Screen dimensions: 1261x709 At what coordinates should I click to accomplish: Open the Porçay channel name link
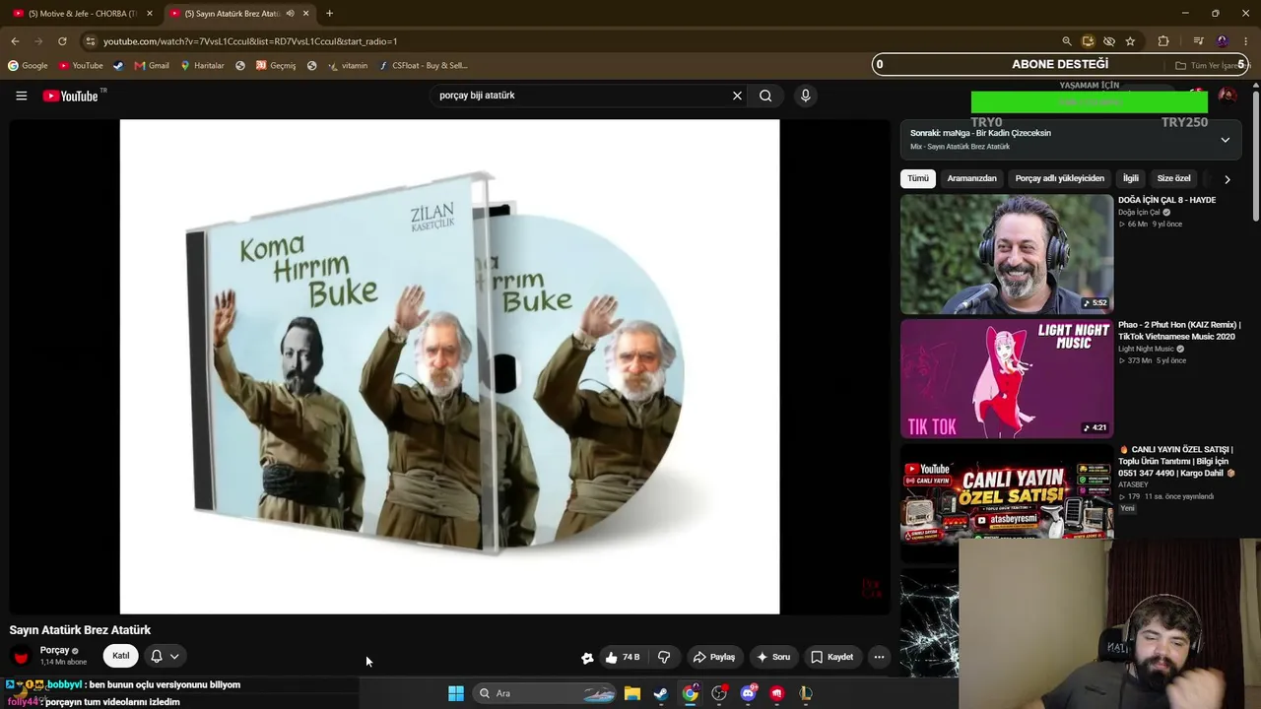pyautogui.click(x=54, y=650)
